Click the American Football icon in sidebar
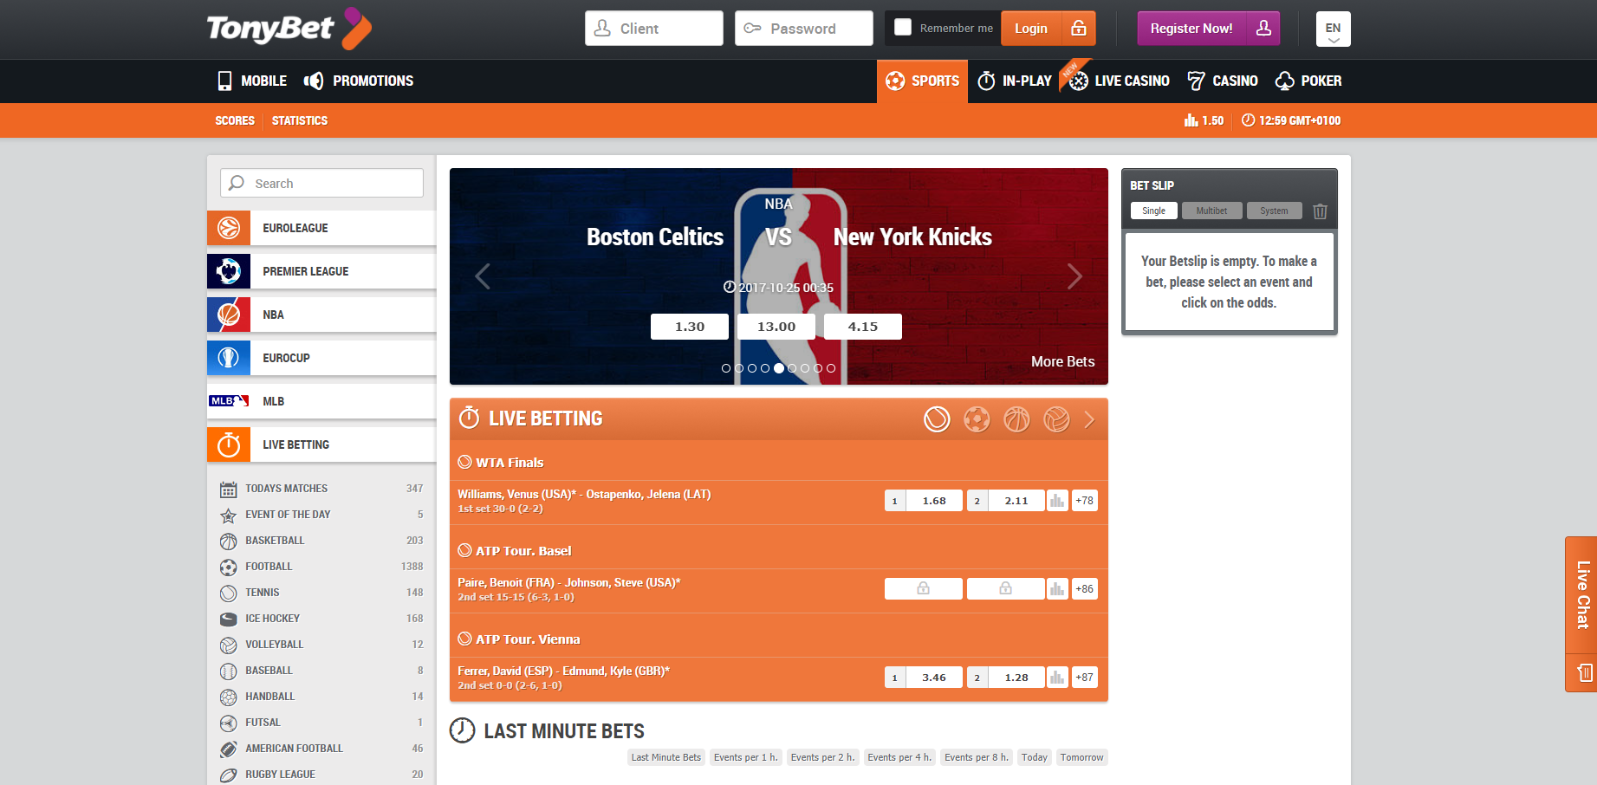Image resolution: width=1597 pixels, height=785 pixels. [228, 749]
